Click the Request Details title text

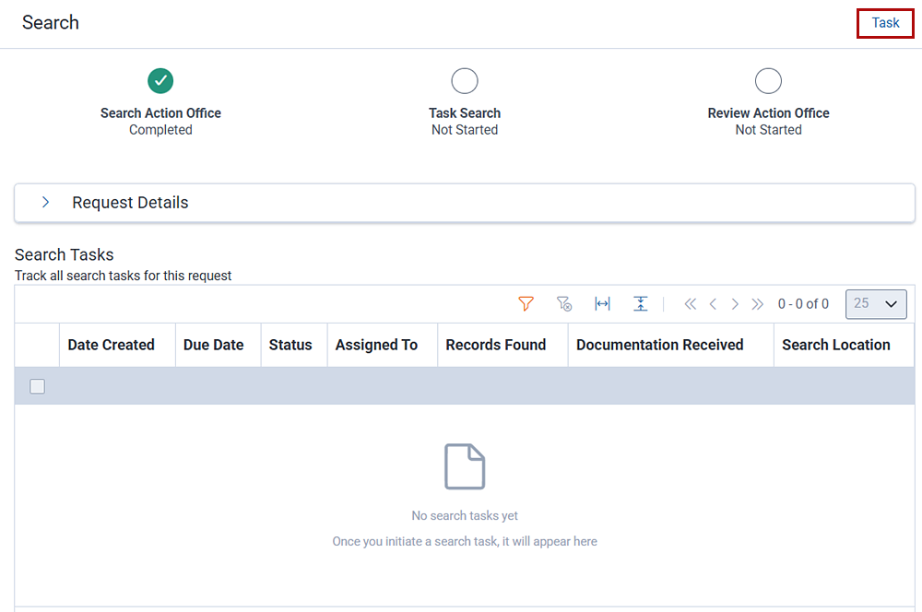130,203
